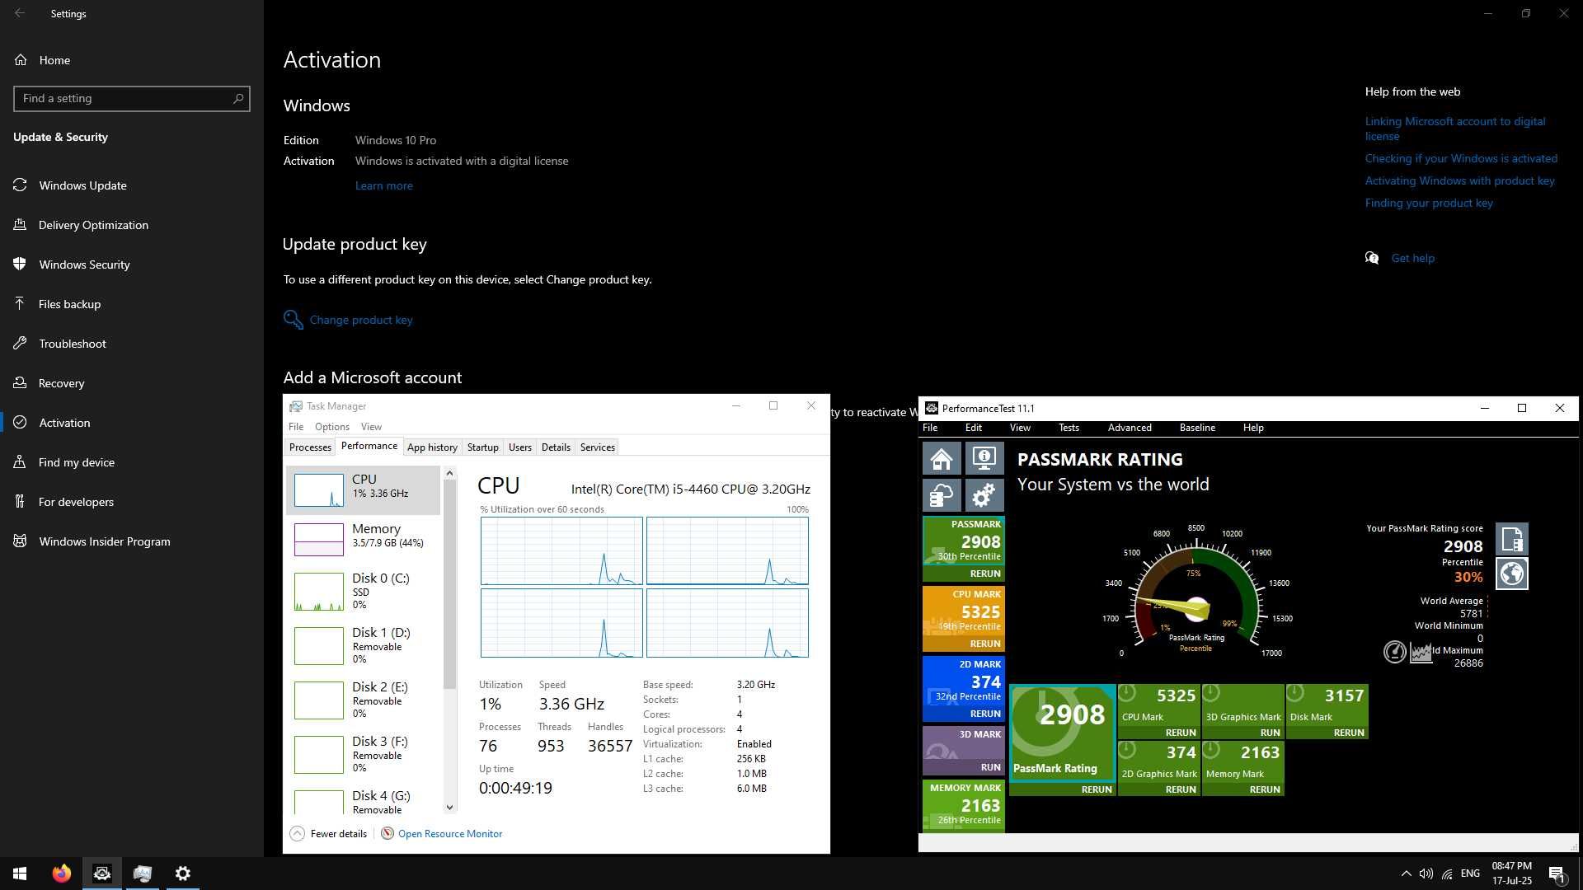Open Task Manager File menu
1583x890 pixels.
[x=296, y=426]
